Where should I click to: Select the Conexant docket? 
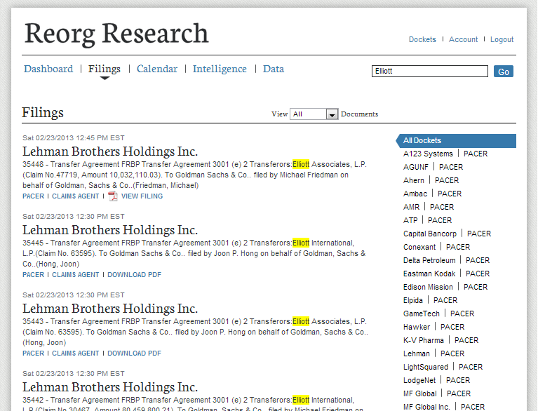tap(419, 247)
